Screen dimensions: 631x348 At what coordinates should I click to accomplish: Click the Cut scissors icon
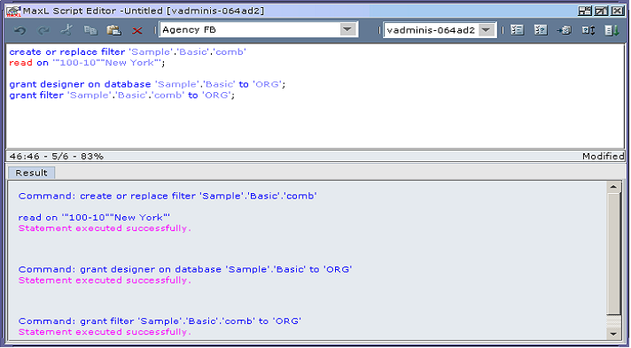pyautogui.click(x=67, y=30)
